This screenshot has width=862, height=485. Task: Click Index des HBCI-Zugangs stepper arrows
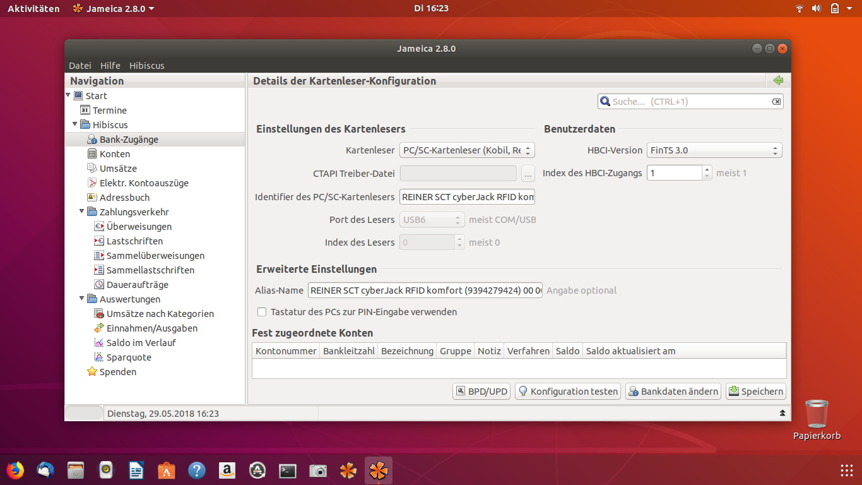707,172
